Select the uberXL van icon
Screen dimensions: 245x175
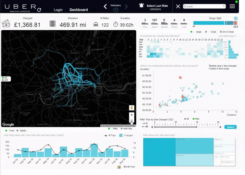point(164,24)
